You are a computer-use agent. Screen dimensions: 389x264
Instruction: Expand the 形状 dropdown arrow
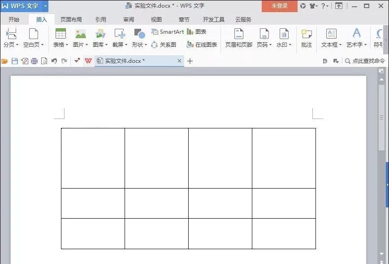tap(146, 45)
